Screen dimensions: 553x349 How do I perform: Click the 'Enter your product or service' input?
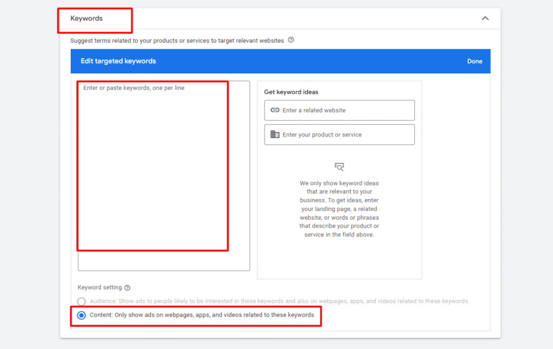tap(346, 134)
